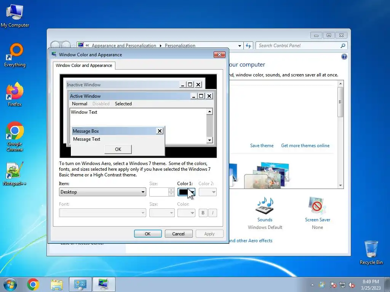Viewport: 390px width, 292px height.
Task: Open the font Size dropdown
Action: (162, 213)
